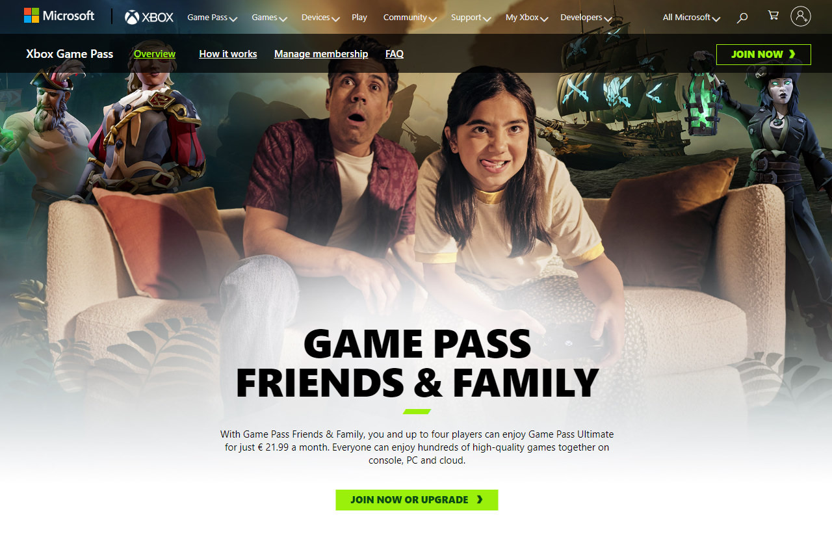Image resolution: width=832 pixels, height=541 pixels.
Task: Select the Overview tab
Action: click(155, 54)
